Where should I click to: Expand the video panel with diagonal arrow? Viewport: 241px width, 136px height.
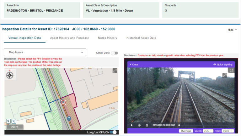[x=225, y=75]
